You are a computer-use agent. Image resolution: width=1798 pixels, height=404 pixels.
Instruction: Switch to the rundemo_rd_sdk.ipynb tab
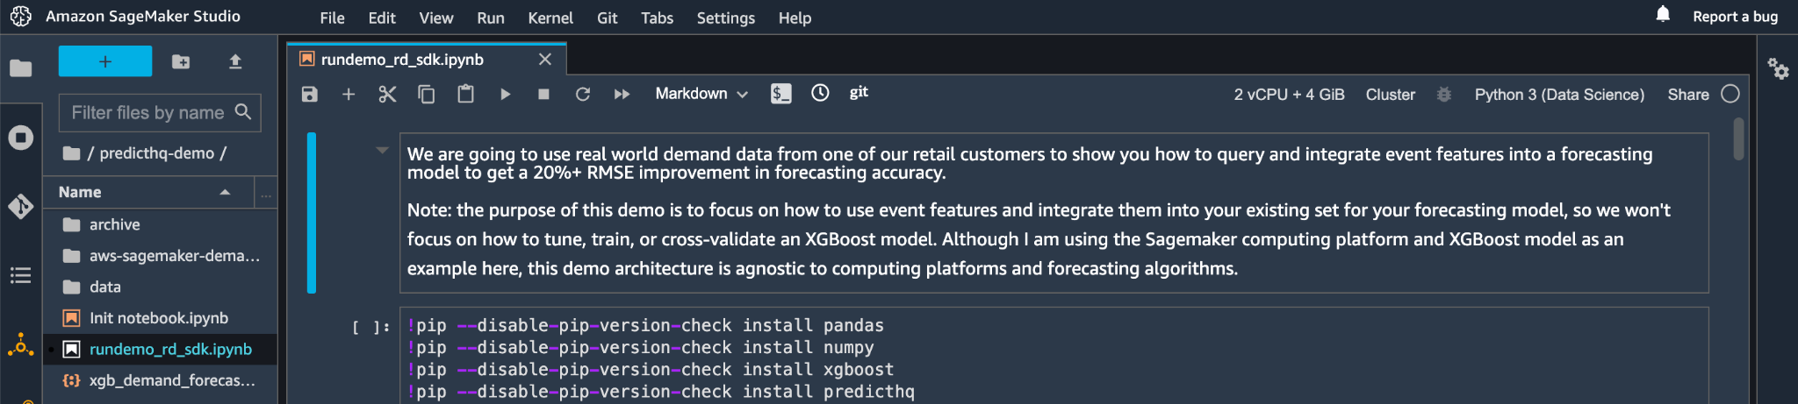coord(402,60)
